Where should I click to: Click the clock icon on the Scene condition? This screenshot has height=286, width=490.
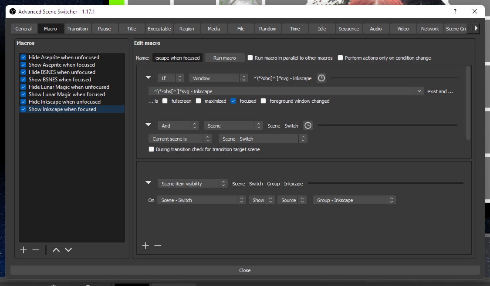308,125
